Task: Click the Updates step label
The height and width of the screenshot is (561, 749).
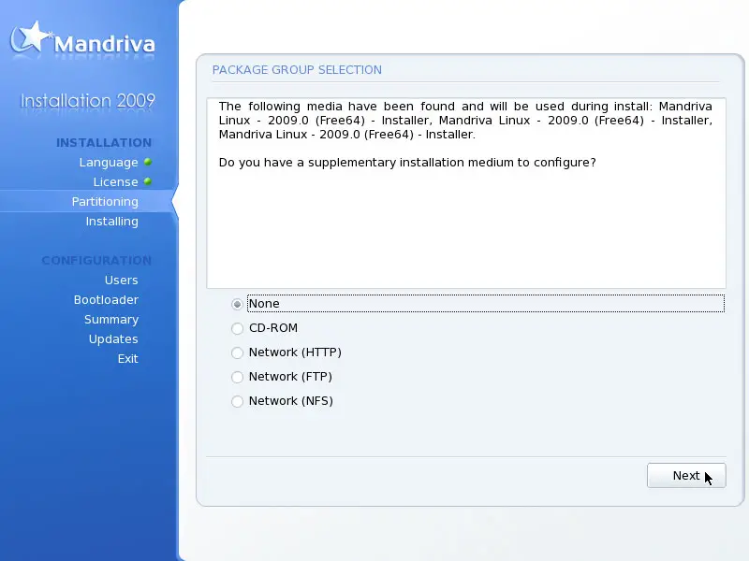Action: [113, 339]
